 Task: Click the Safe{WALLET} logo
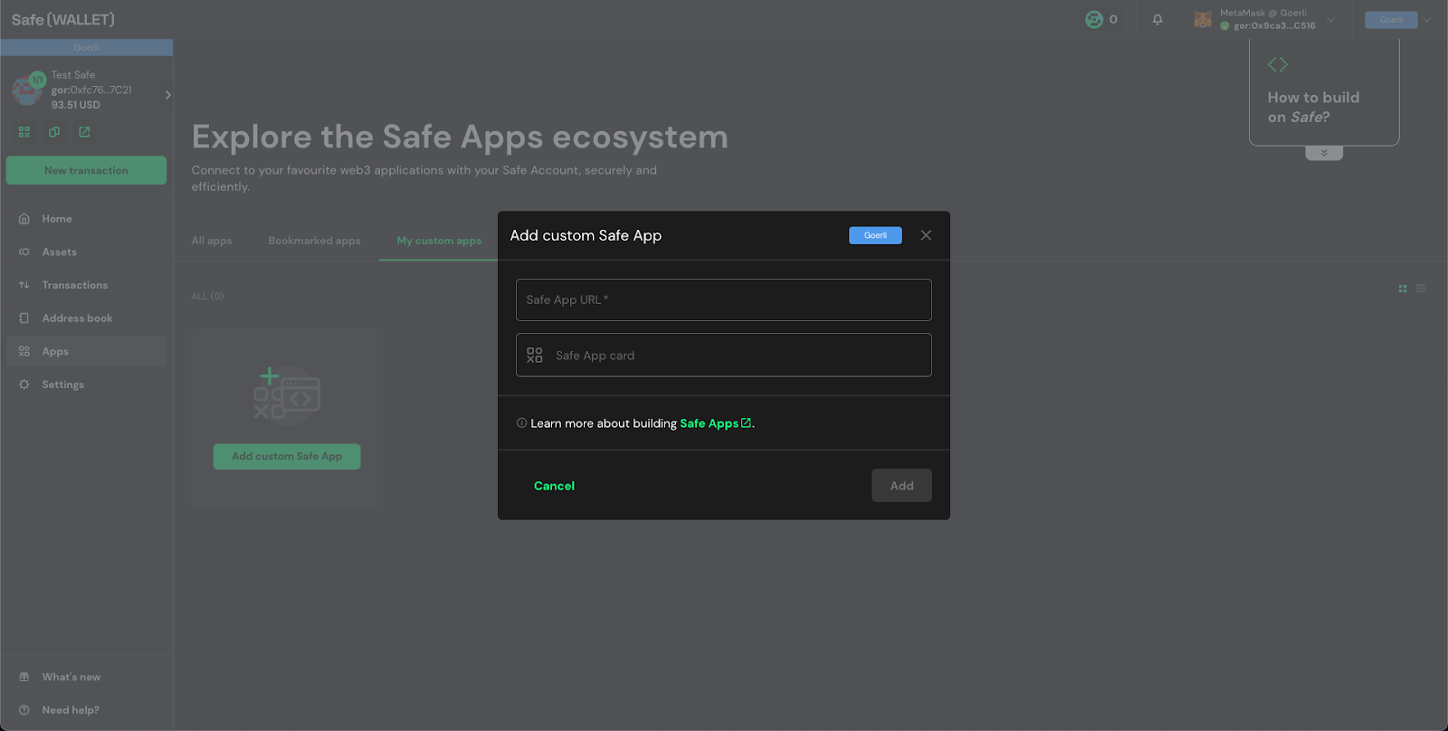point(63,19)
